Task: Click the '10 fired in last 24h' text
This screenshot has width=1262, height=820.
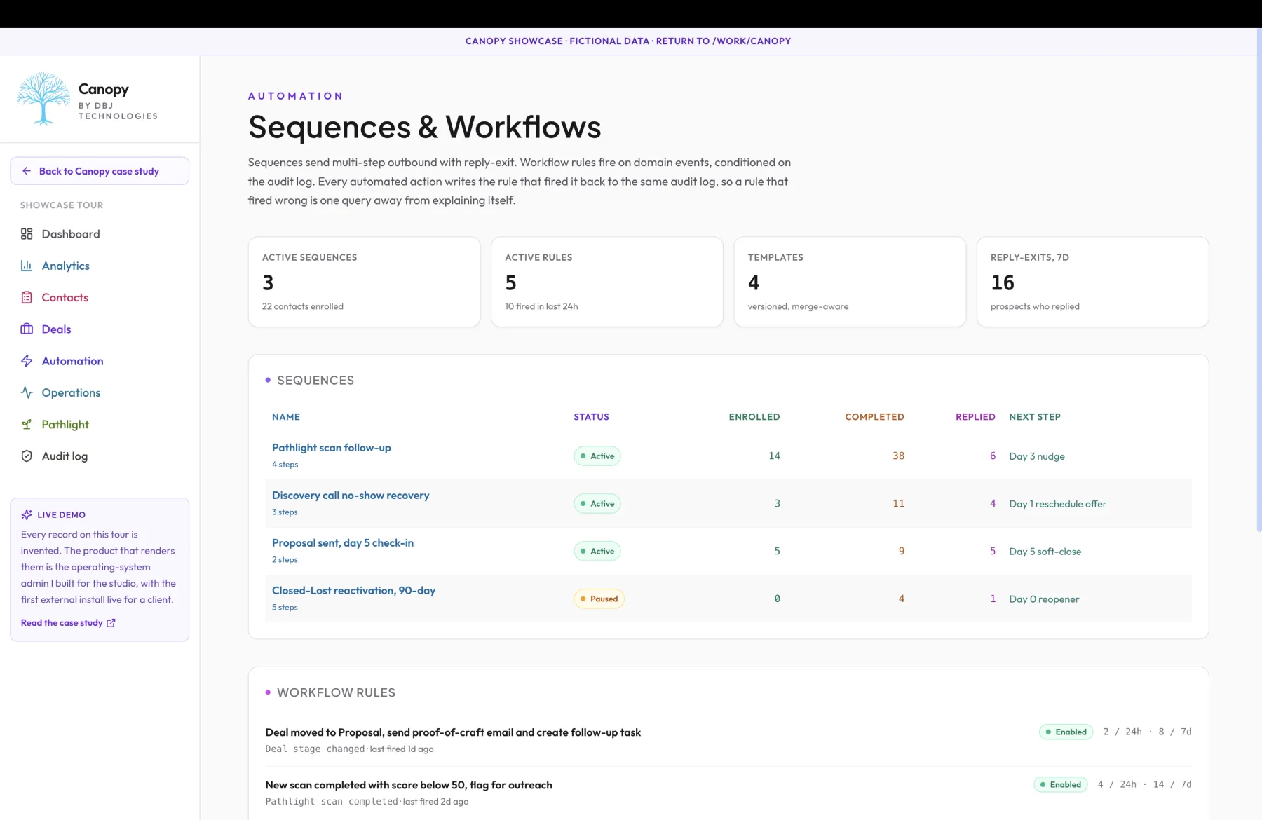Action: (x=541, y=306)
